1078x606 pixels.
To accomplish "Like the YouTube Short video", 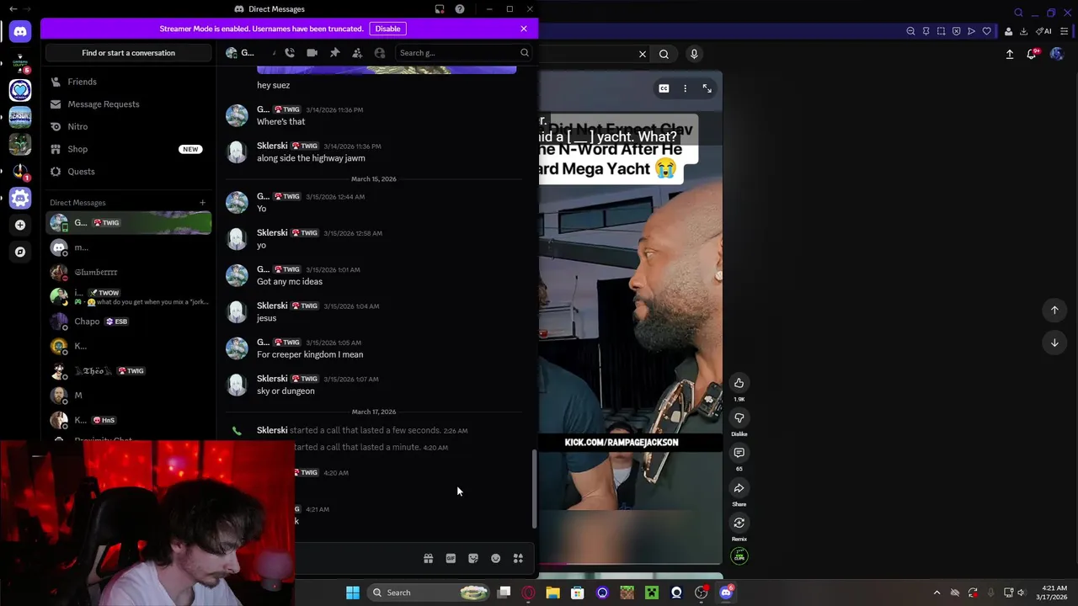I will [739, 383].
